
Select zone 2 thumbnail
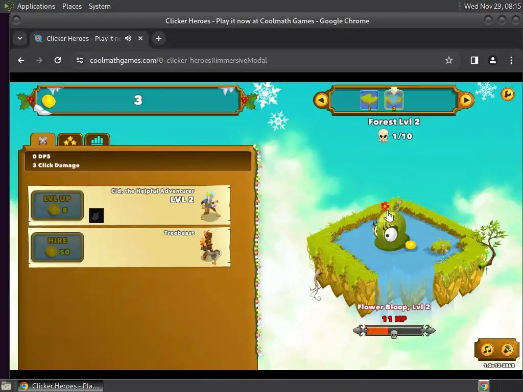394,100
